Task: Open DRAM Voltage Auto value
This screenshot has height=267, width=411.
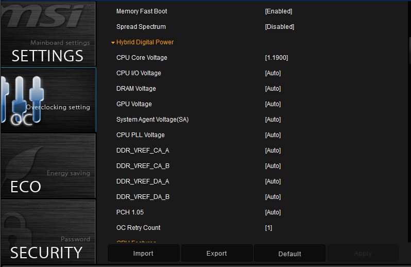Action: point(273,89)
